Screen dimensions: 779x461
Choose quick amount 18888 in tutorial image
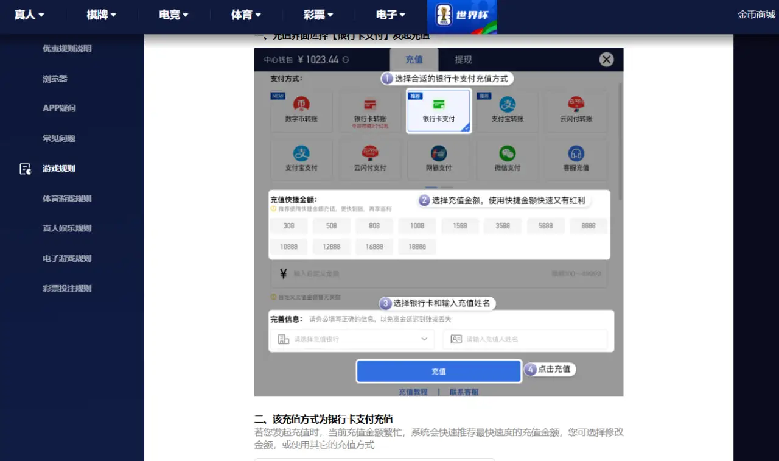point(417,247)
